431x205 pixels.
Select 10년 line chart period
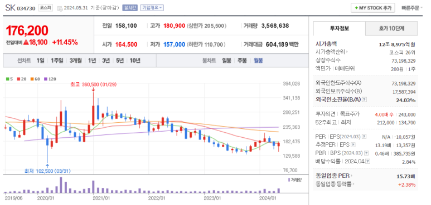point(135,61)
